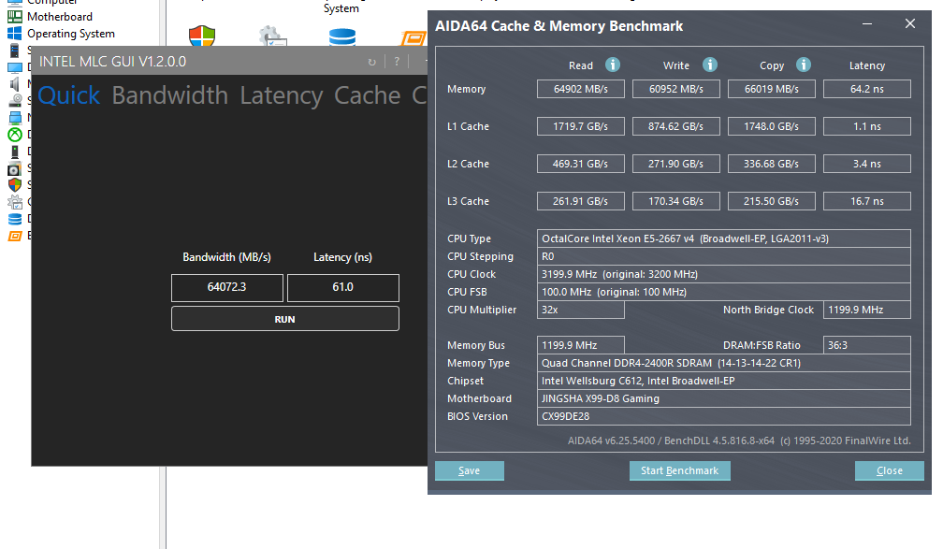Screen dimensions: 943x549
Task: Click the info icon next to the Copy column
Action: click(x=804, y=65)
